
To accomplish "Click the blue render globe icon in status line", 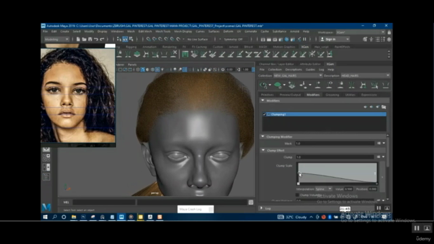I will point(287,39).
